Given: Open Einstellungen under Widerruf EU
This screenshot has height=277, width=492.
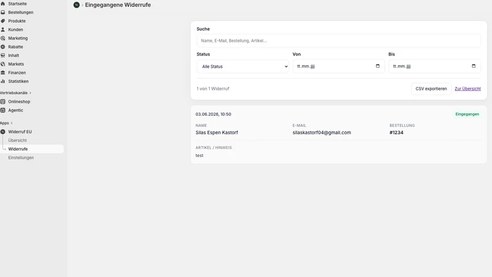Looking at the screenshot, I should [x=21, y=158].
